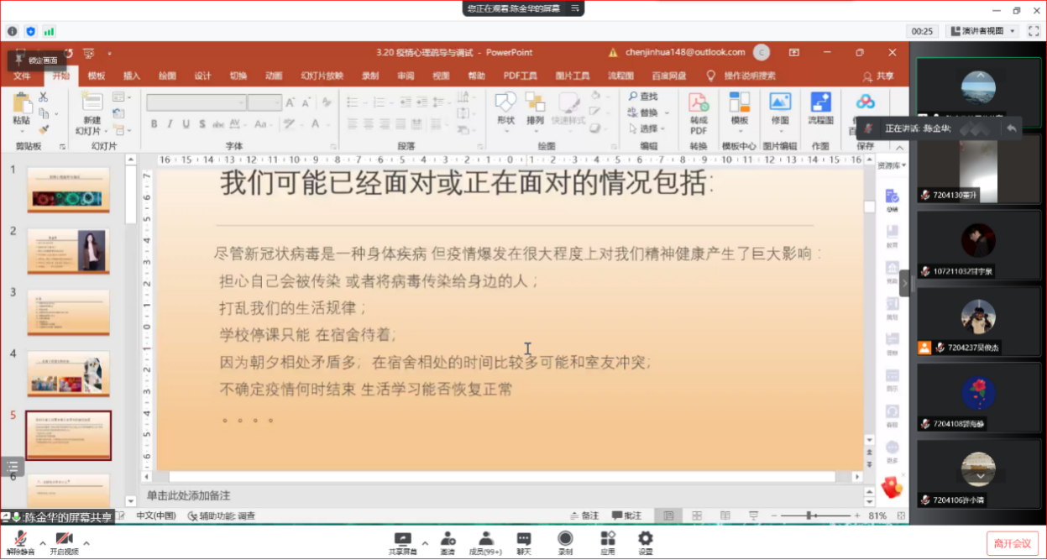Open the 演讲者视图 view dropdown
This screenshot has height=560, width=1047.
pos(981,31)
